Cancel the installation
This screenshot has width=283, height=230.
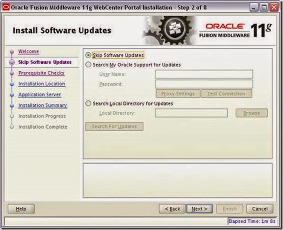click(x=260, y=209)
